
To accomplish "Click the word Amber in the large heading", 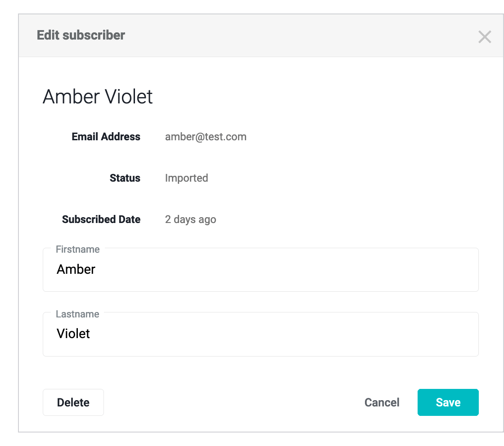I will point(71,97).
